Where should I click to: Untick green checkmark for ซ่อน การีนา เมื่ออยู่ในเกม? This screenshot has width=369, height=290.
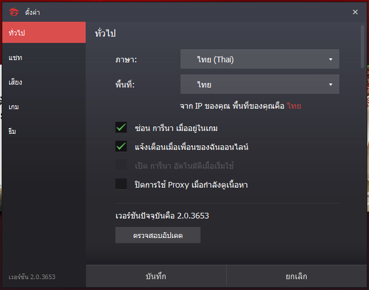(121, 128)
